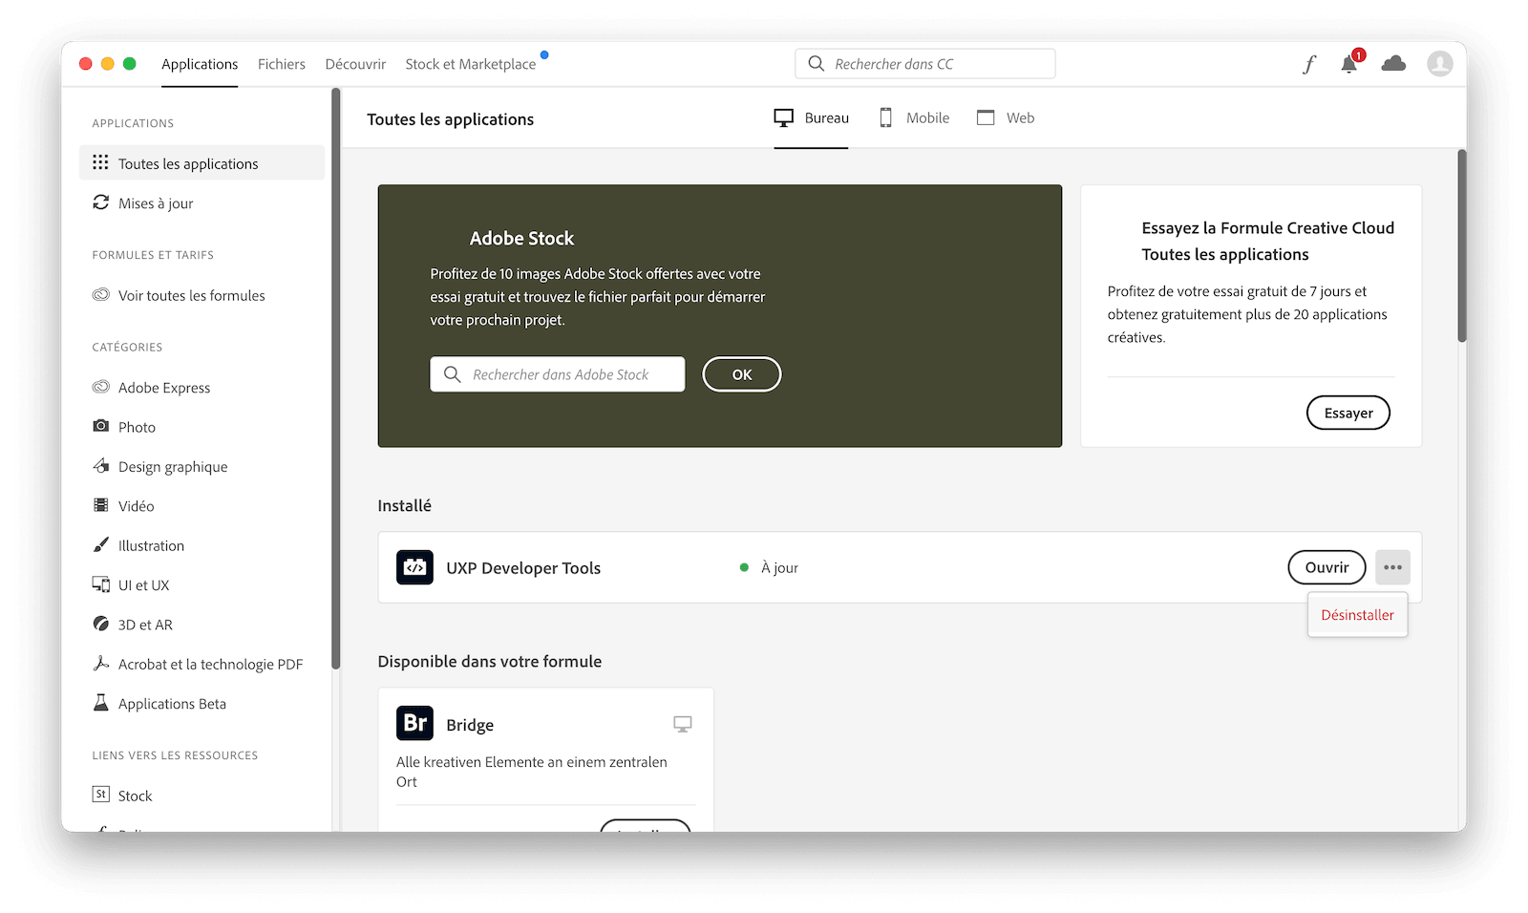Open the Découvrir tab
The width and height of the screenshot is (1528, 913).
(355, 64)
